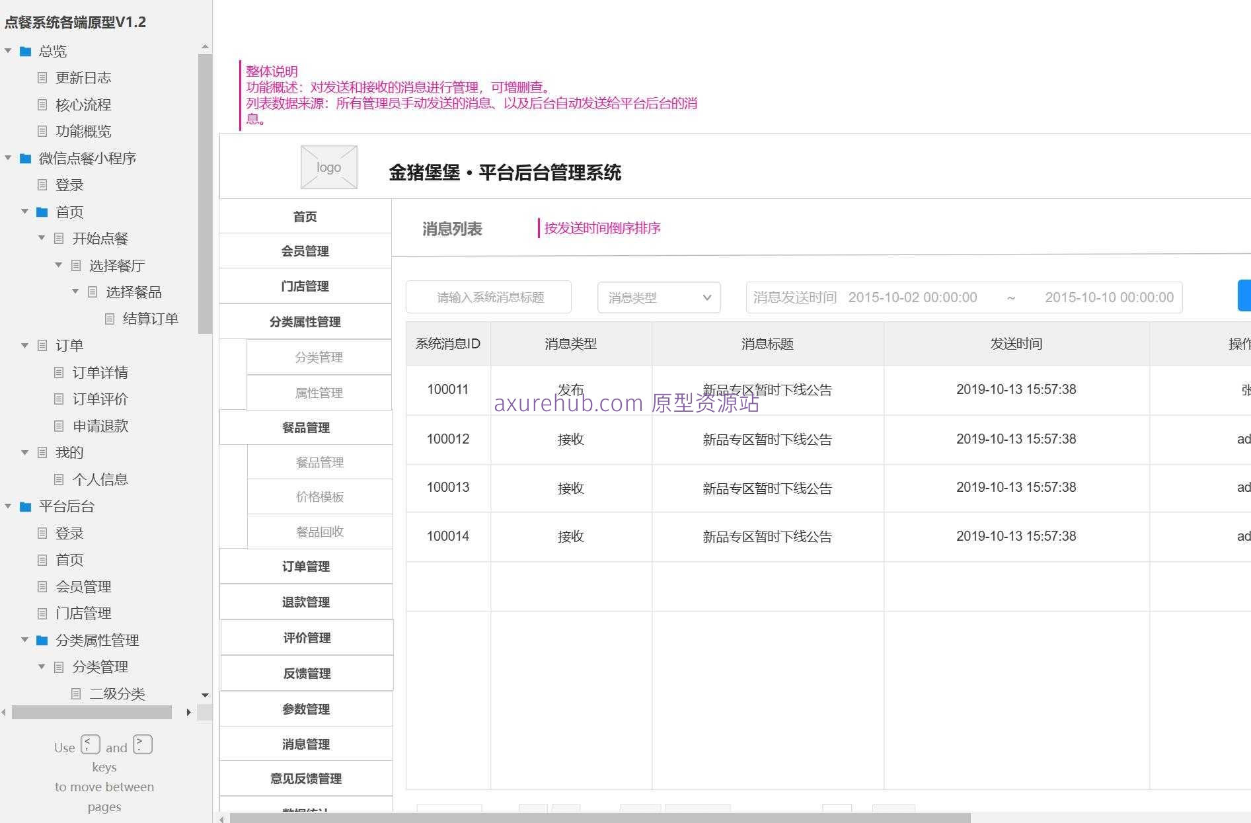Select 评价管理 in the admin side menu
This screenshot has height=823, width=1251.
tap(307, 638)
